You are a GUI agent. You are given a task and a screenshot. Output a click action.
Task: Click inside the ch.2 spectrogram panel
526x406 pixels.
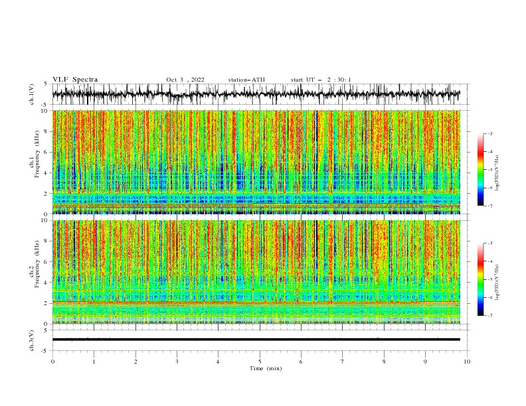[256, 272]
